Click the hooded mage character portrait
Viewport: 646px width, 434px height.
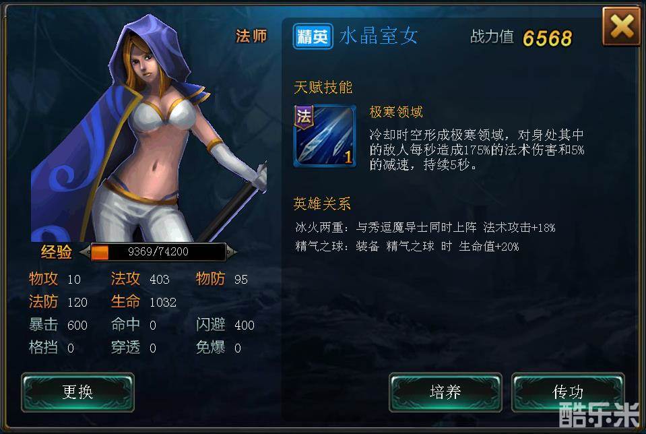tap(149, 129)
